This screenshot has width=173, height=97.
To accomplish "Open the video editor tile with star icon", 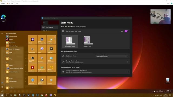I will 51,49.
